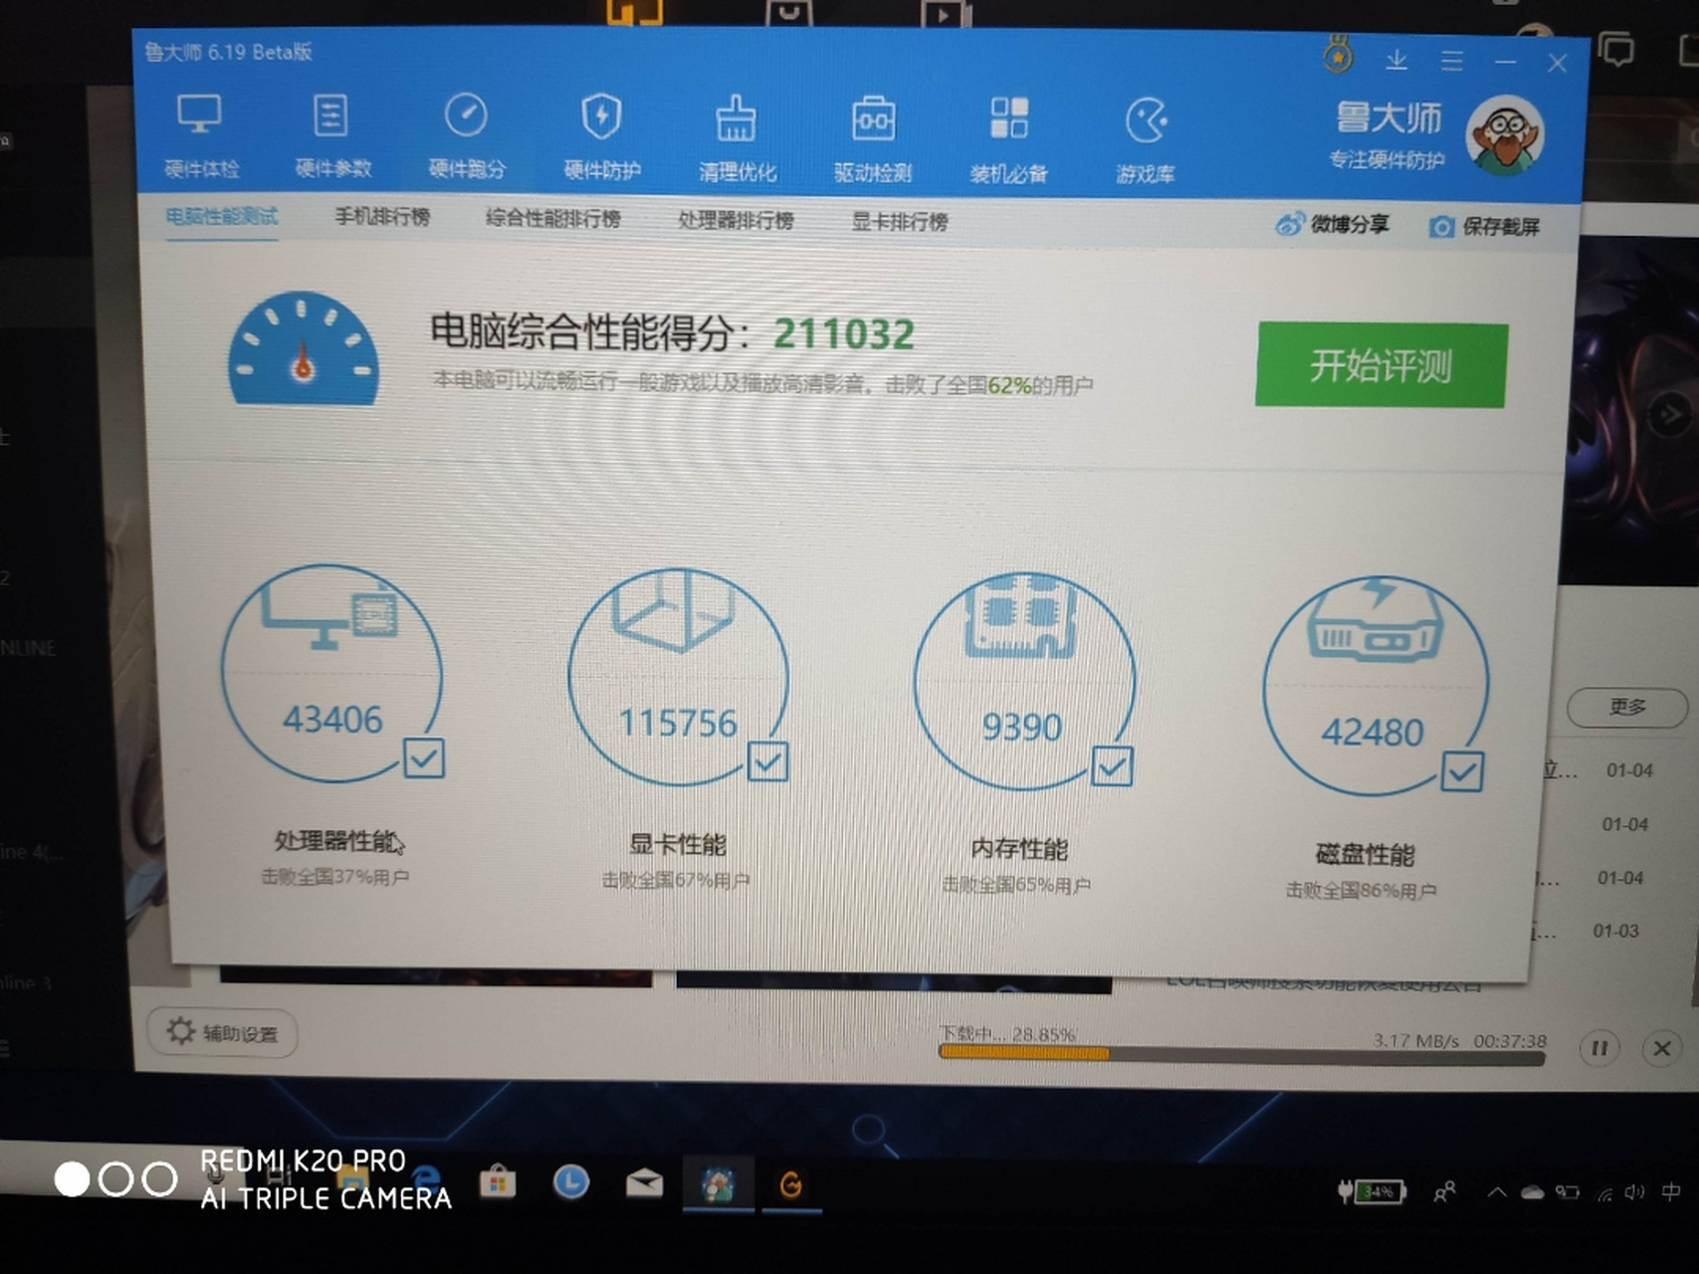Image resolution: width=1699 pixels, height=1274 pixels.
Task: Save screenshot with 保存截屏
Action: tap(1484, 227)
